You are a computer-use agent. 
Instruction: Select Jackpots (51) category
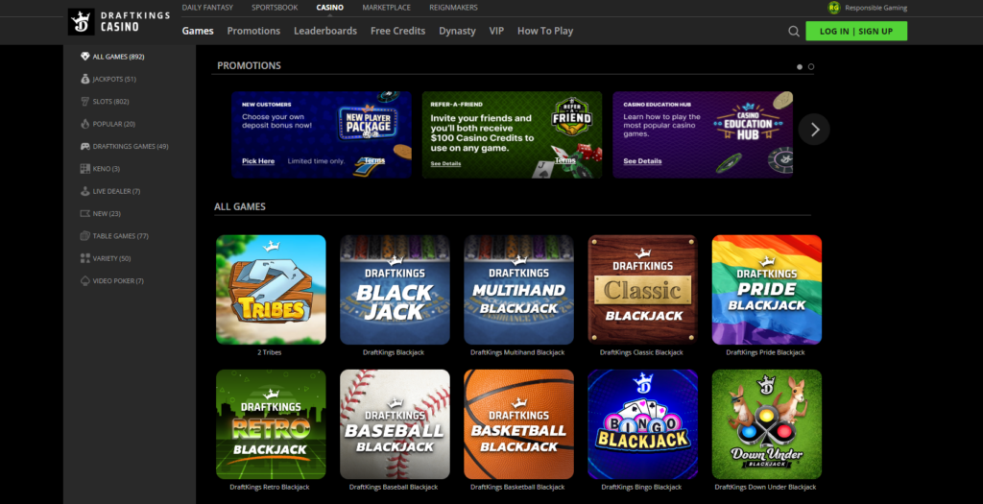coord(114,79)
